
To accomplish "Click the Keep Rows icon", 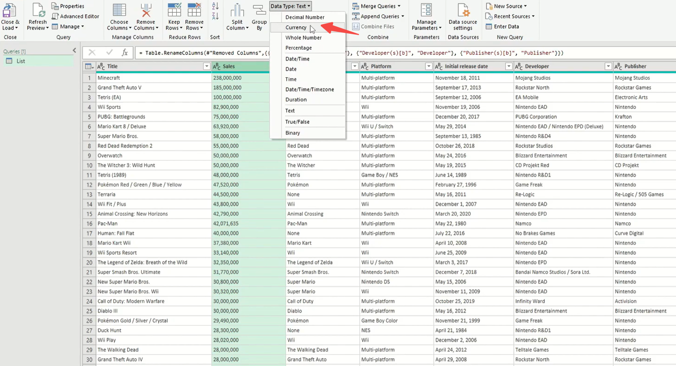I will click(175, 10).
